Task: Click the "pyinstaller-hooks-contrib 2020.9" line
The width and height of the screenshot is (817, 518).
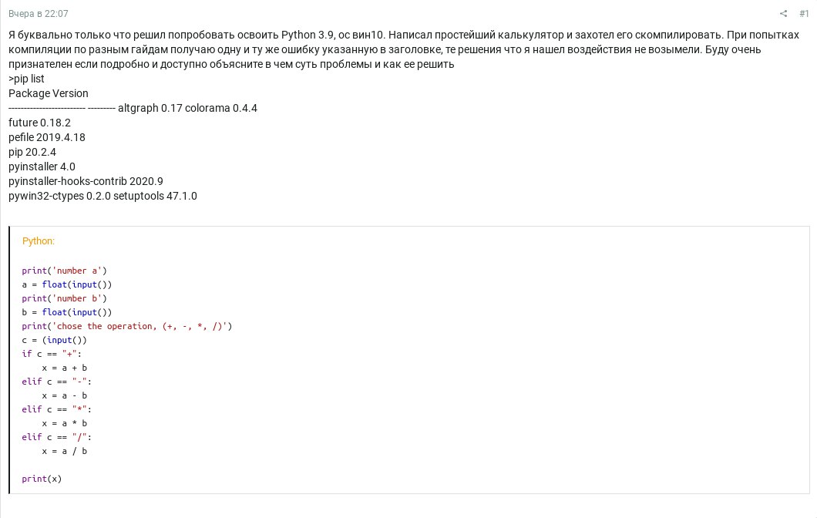Action: pos(86,181)
